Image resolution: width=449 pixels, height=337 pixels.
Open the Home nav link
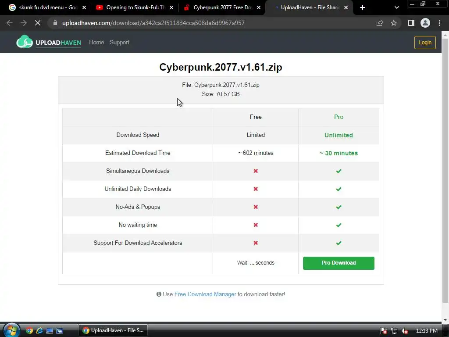tap(96, 43)
